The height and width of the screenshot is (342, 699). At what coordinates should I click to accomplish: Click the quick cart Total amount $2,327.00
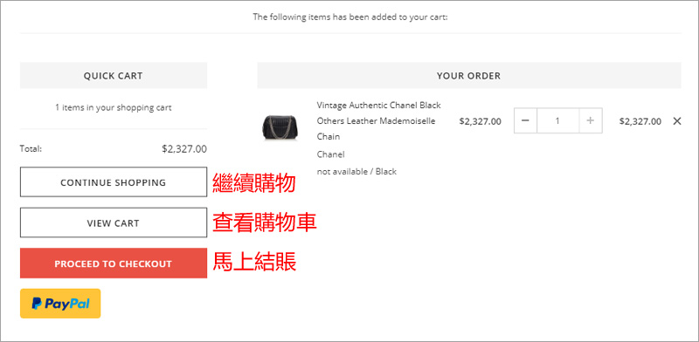(184, 149)
